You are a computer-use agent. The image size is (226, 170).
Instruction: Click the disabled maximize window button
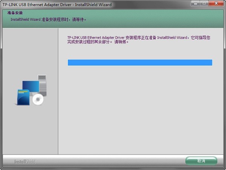(204, 3)
